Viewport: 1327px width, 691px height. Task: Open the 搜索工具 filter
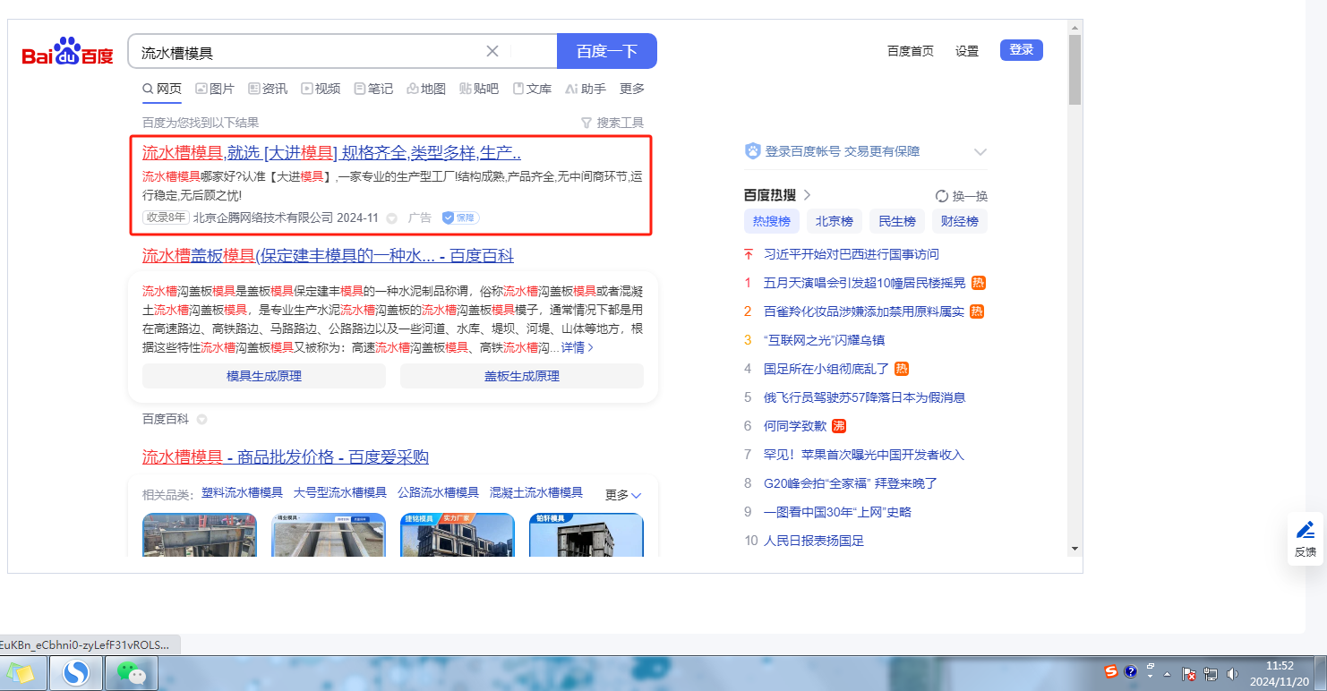click(x=612, y=123)
